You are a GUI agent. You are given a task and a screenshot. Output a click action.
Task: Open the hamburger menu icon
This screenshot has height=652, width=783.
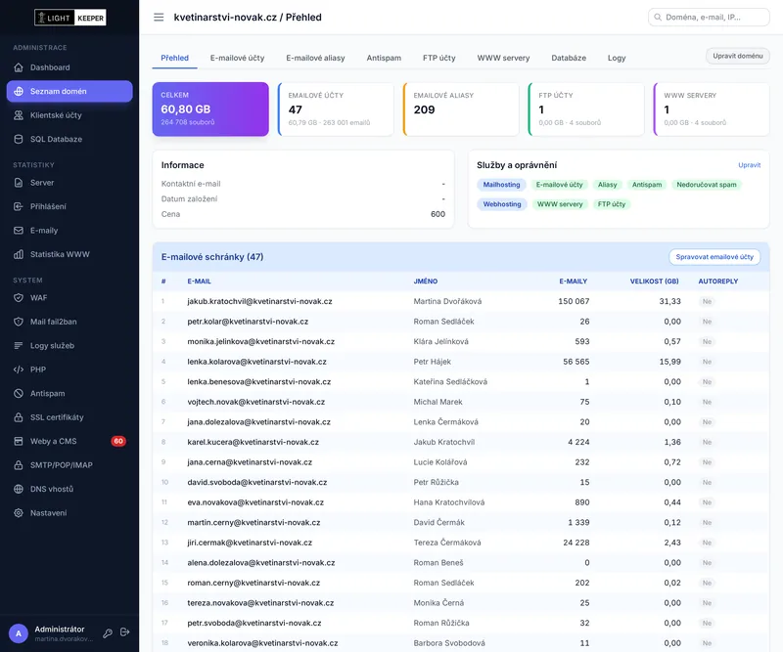pos(159,18)
